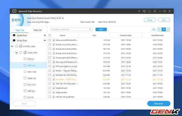The image size is (182, 116).
Task: Select the Tinh Yeu Tim Thay Beat file
Action: [111, 84]
